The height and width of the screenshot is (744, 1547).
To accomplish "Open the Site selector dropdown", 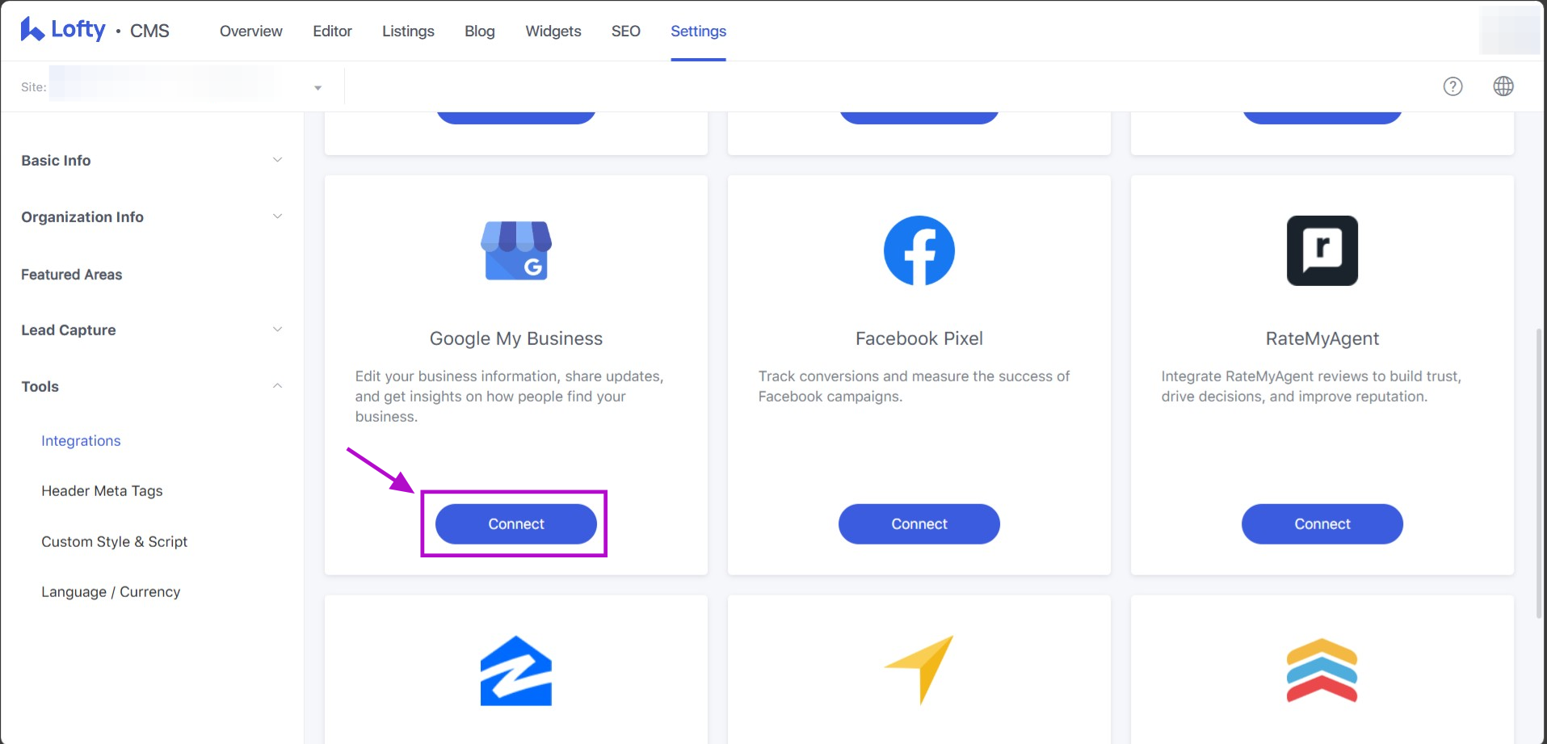I will 317,87.
